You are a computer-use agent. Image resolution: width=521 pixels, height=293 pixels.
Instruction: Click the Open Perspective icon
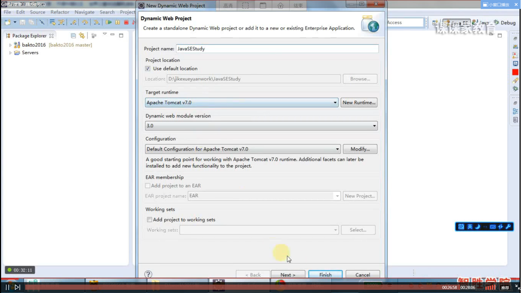point(435,22)
